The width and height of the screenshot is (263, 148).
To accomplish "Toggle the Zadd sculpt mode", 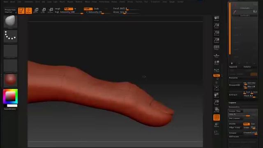I will (88, 9).
